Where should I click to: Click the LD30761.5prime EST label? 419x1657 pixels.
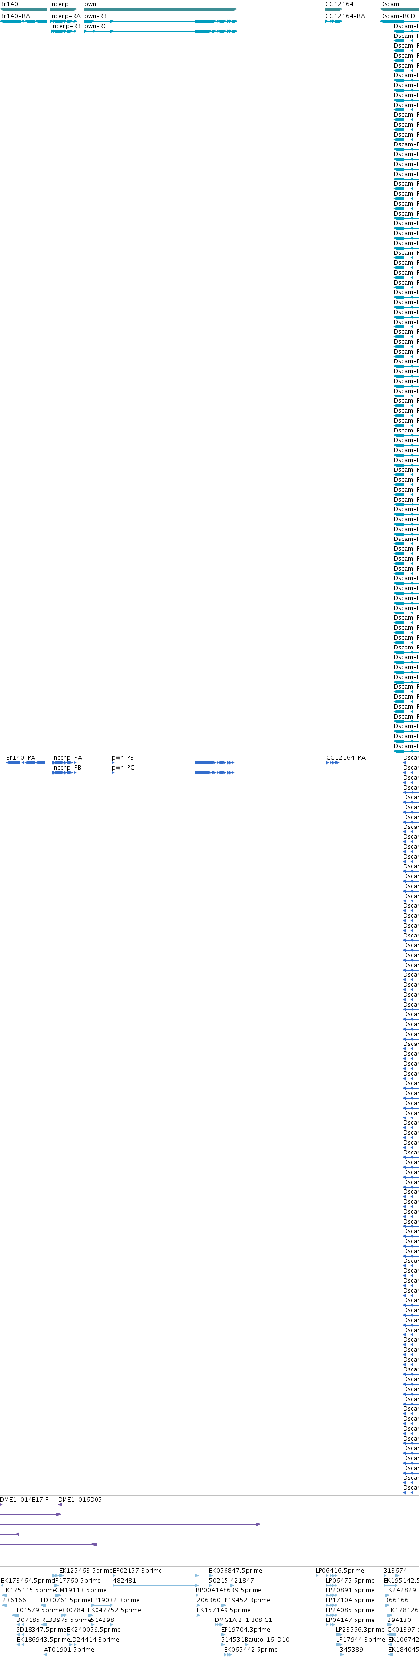click(65, 1600)
